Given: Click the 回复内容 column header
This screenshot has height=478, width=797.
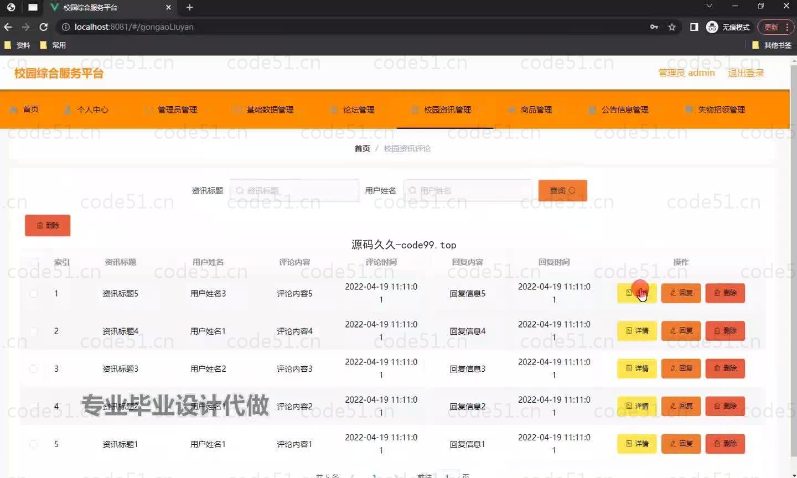Looking at the screenshot, I should (x=468, y=262).
